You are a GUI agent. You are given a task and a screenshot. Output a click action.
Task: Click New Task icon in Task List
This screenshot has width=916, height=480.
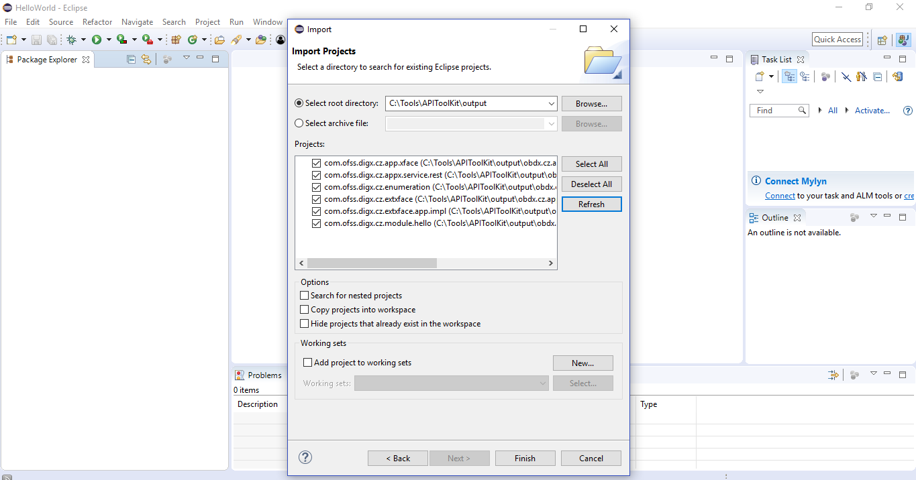(760, 76)
